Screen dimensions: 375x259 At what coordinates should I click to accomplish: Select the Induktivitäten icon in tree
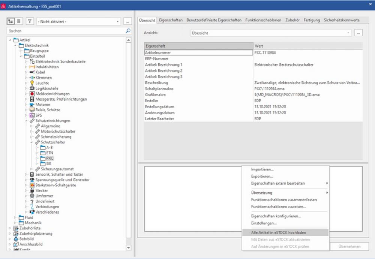32,67
